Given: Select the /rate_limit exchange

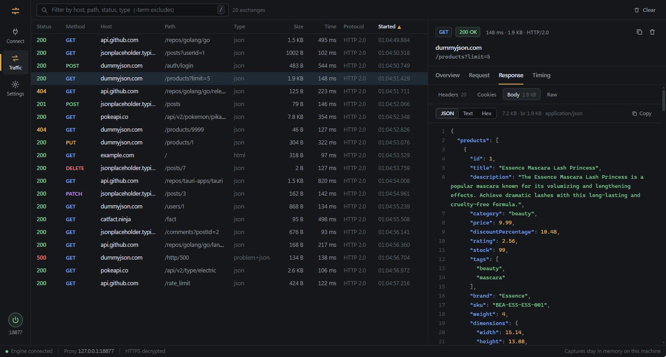Looking at the screenshot, I should pos(229,283).
